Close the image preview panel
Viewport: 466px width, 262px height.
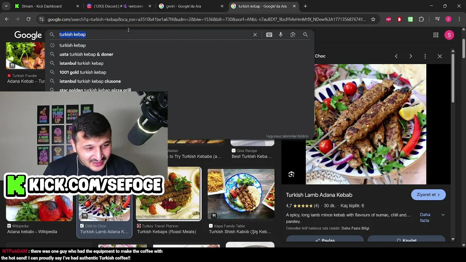click(x=440, y=56)
